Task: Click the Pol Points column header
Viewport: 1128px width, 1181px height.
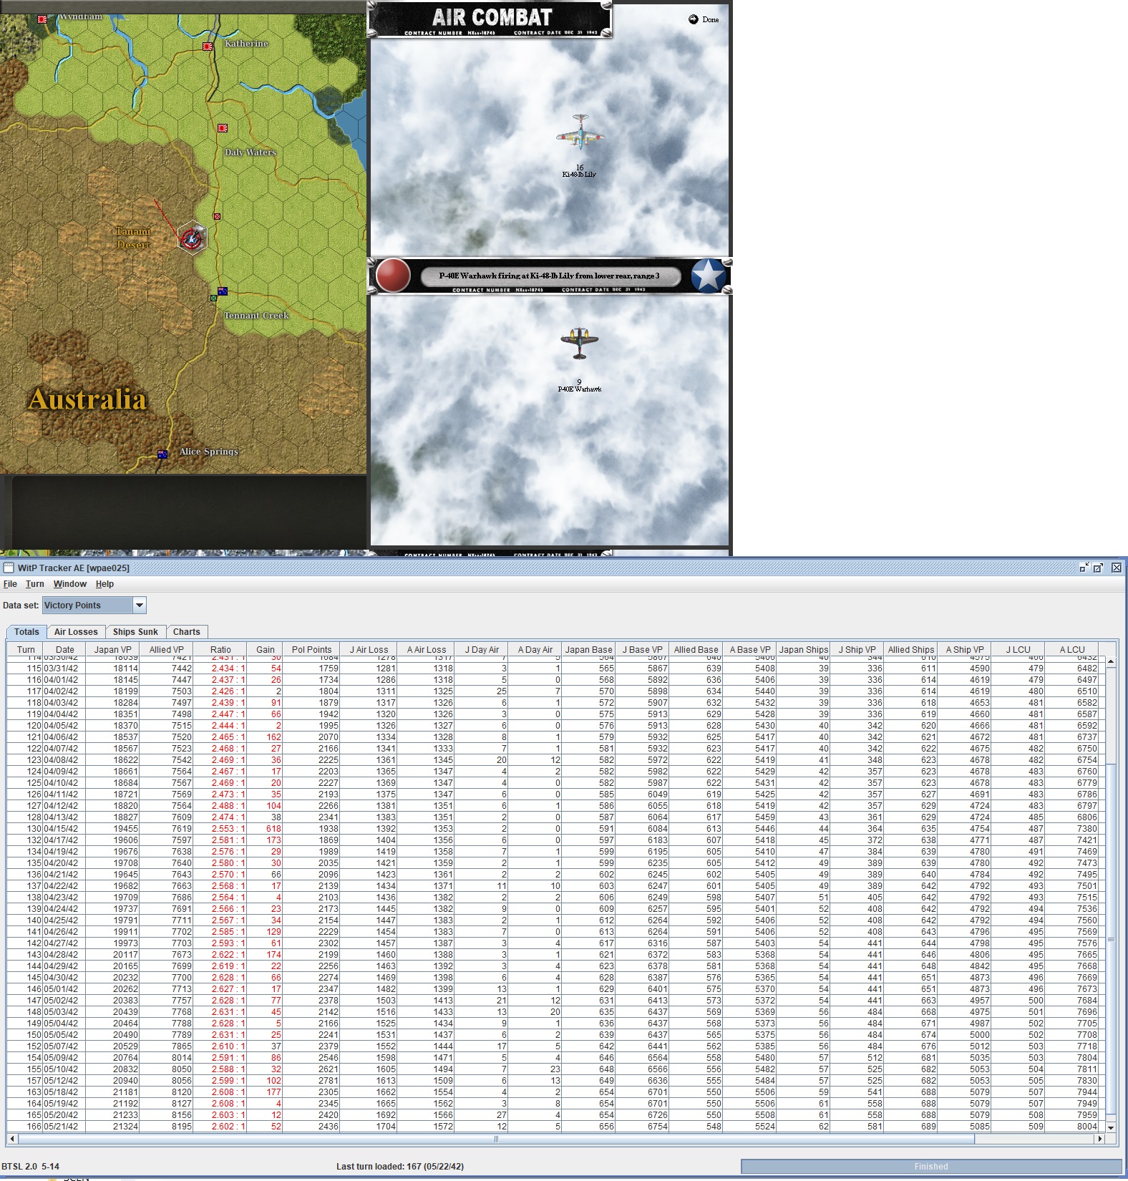Action: [x=312, y=650]
